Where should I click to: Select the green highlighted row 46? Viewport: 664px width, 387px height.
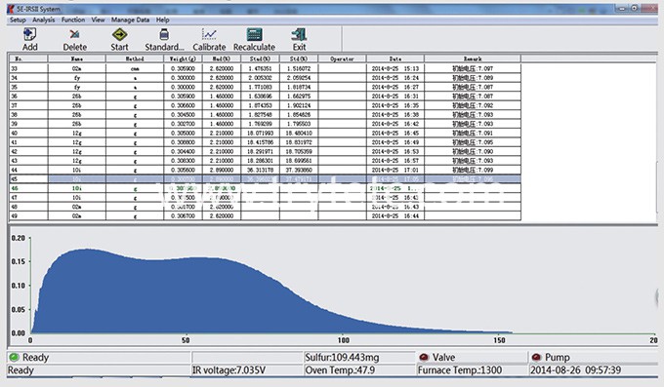[265, 188]
